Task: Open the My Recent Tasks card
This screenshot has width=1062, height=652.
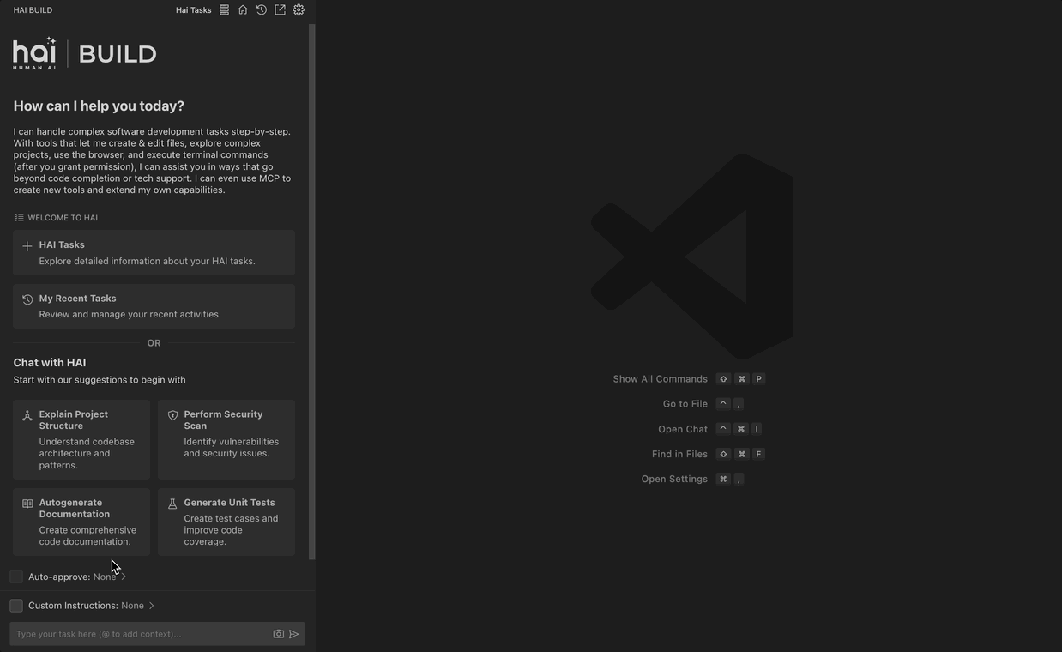Action: point(154,306)
